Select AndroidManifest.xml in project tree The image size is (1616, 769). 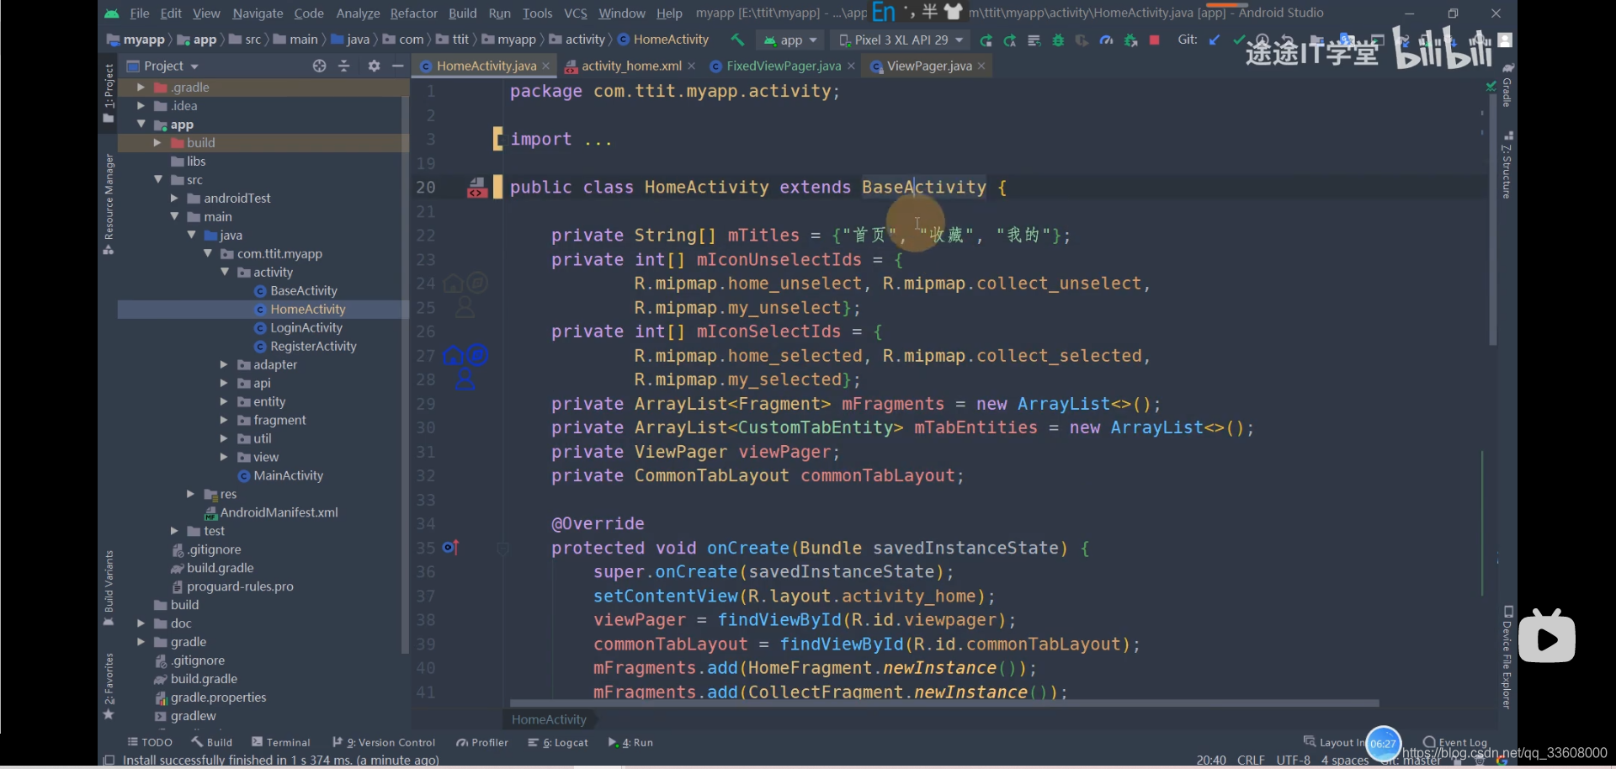[271, 513]
